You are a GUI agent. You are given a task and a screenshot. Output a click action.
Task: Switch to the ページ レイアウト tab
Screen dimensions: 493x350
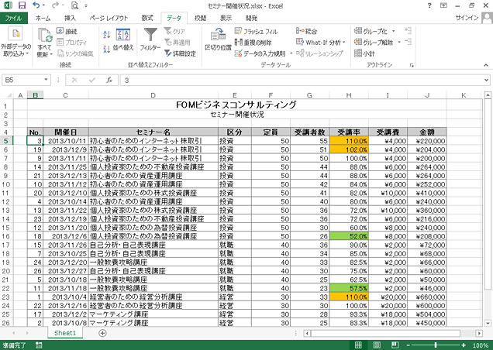pos(109,19)
